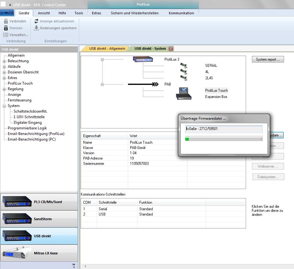Select the ProfiLux 3 controller icon in tree
The width and height of the screenshot is (294, 269).
[143, 59]
